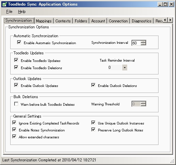Viewport: 176px width, 165px height.
Task: Open the Folders tab
Action: click(81, 21)
